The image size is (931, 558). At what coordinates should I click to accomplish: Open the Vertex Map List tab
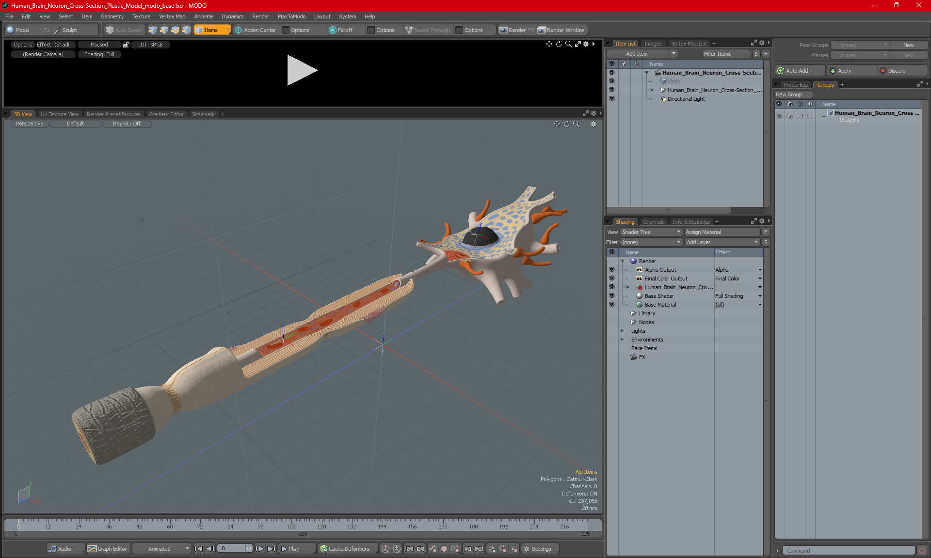coord(689,44)
